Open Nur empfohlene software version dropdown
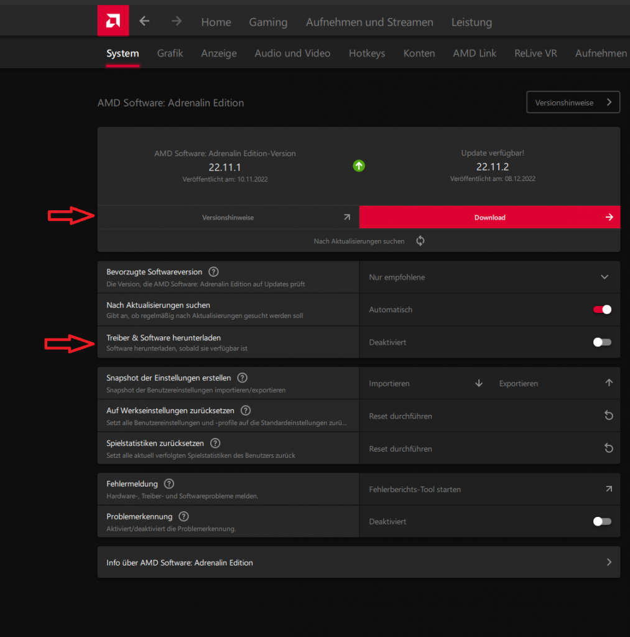This screenshot has height=637, width=630. [x=489, y=277]
